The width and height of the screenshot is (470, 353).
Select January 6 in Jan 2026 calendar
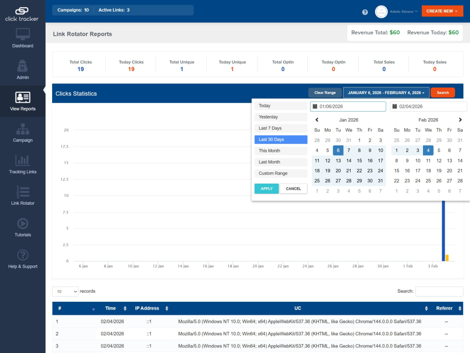338,151
